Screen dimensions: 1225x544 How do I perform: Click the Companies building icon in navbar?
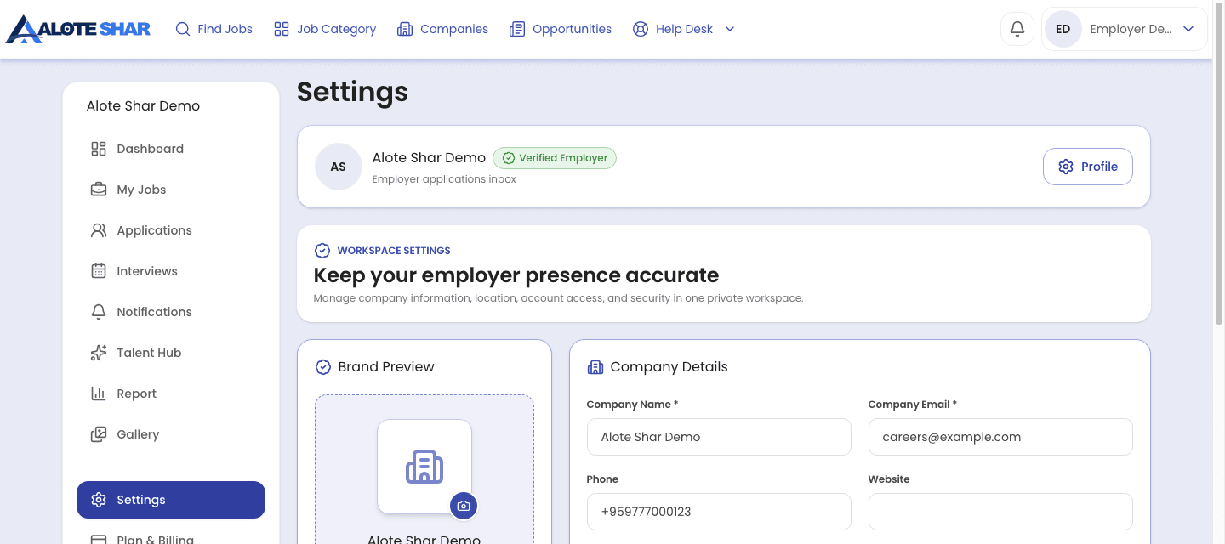pyautogui.click(x=405, y=29)
